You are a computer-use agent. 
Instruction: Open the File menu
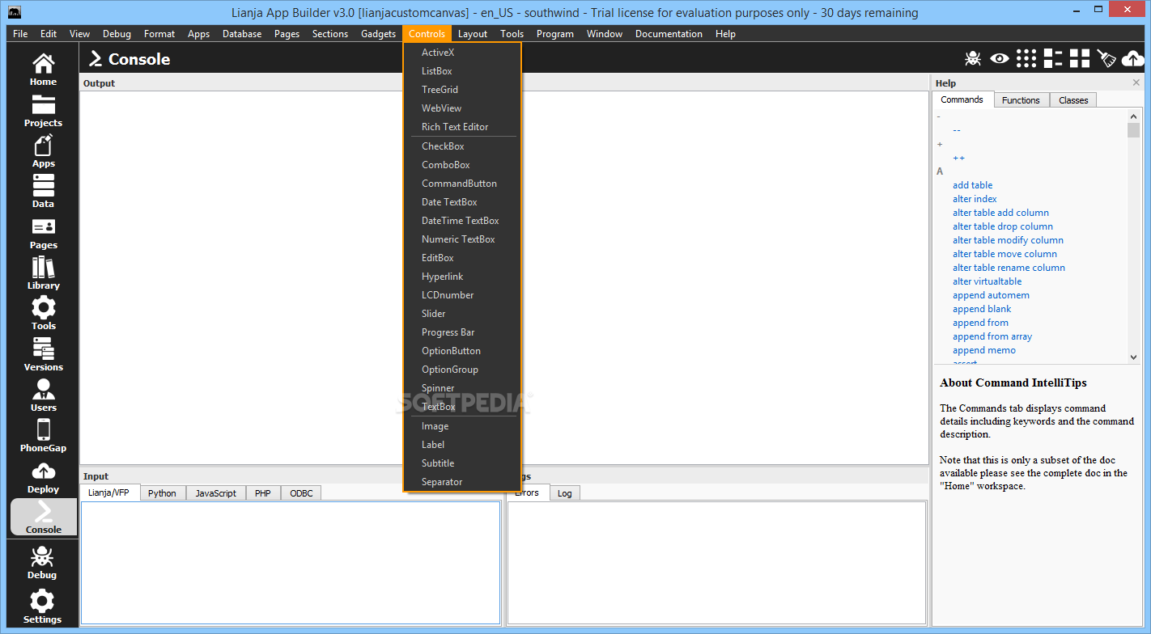[x=20, y=34]
